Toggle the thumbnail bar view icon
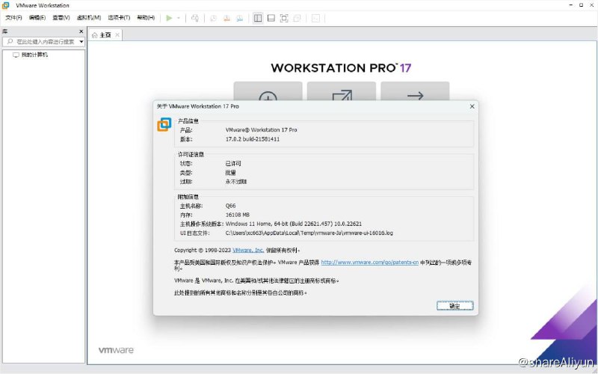 [x=271, y=17]
